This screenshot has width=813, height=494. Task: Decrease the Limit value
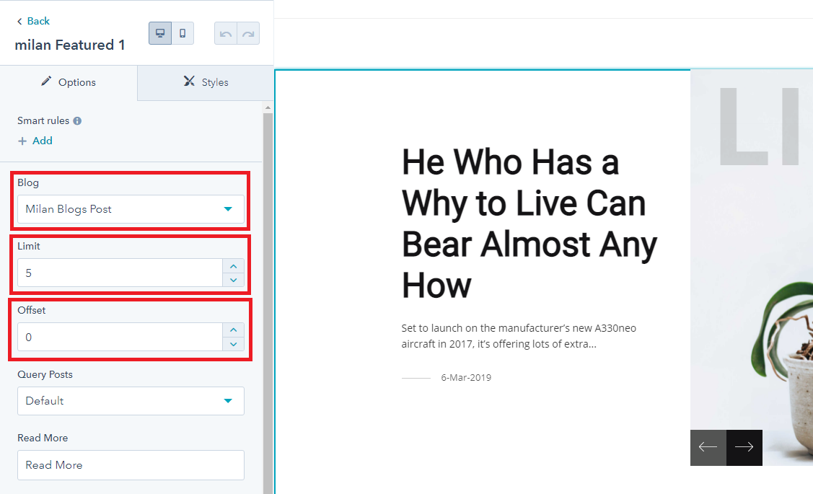point(233,280)
